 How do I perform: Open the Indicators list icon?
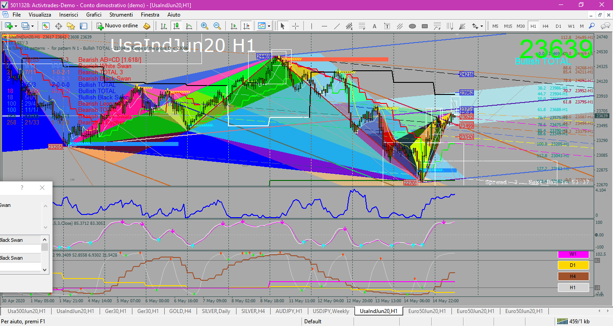[262, 26]
